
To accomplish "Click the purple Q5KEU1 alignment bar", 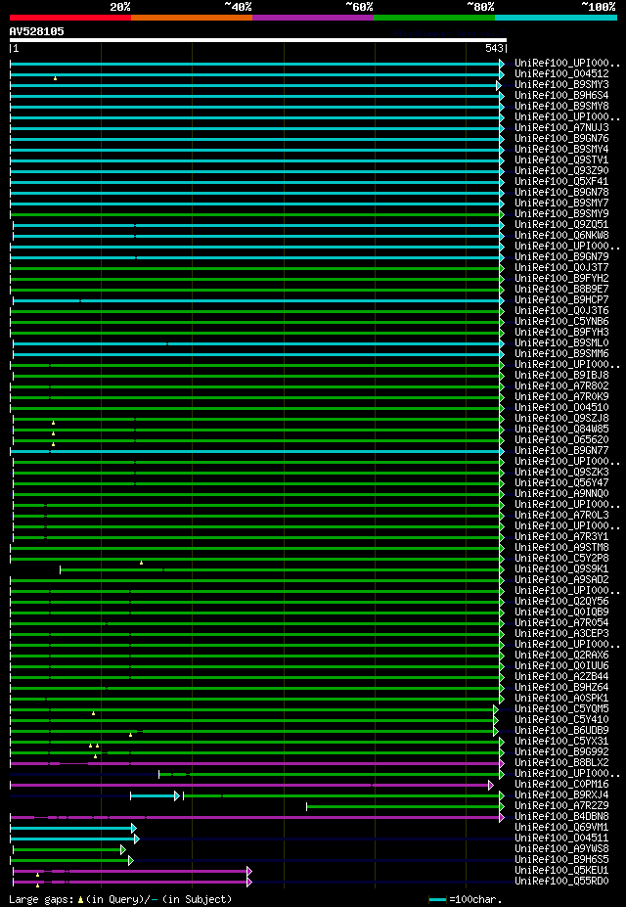I will (132, 871).
